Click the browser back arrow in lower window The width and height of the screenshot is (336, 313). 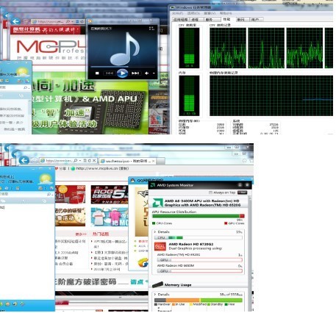click(x=24, y=160)
